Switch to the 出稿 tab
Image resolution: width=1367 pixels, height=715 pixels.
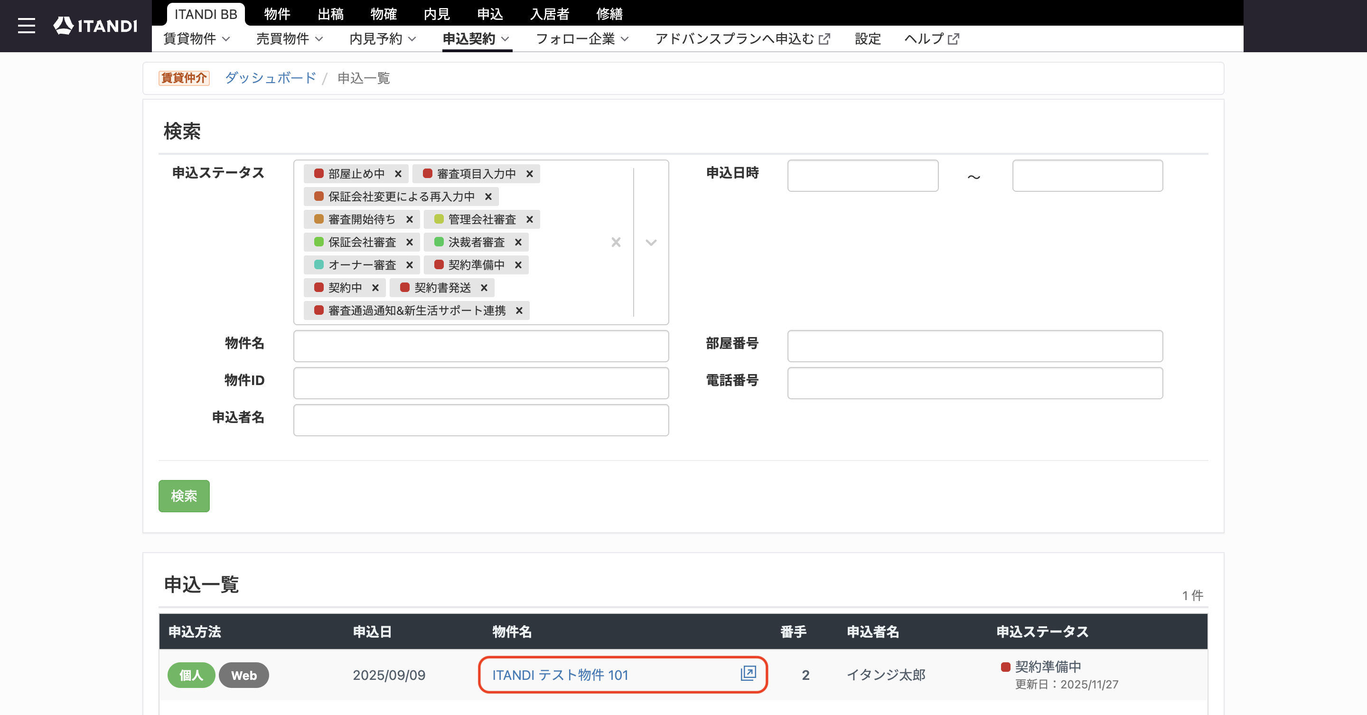pos(330,14)
